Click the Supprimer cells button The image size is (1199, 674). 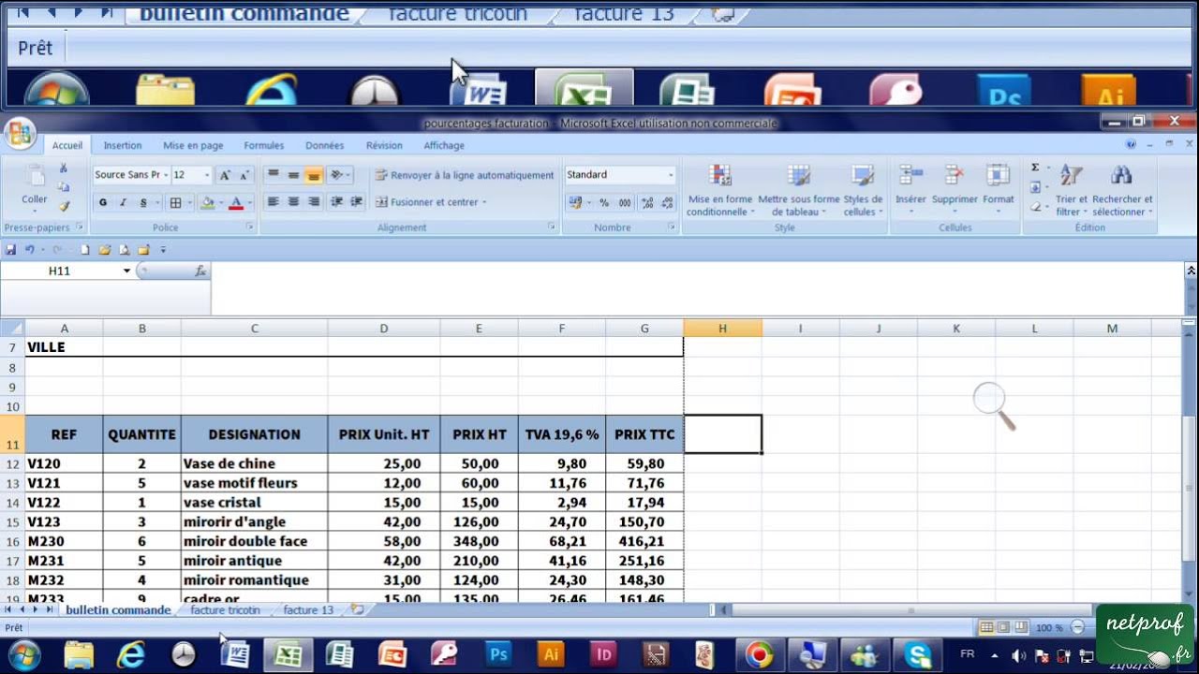(955, 191)
